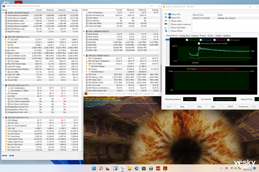Click the Clear button in AIDA64
Viewport: 259px width, 172px height.
(199, 107)
